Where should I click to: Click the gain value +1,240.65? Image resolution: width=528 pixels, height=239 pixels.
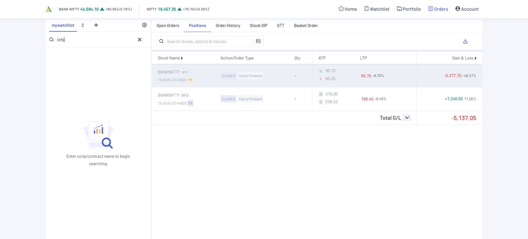point(454,99)
